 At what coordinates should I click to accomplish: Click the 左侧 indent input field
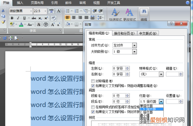[x=121, y=68]
